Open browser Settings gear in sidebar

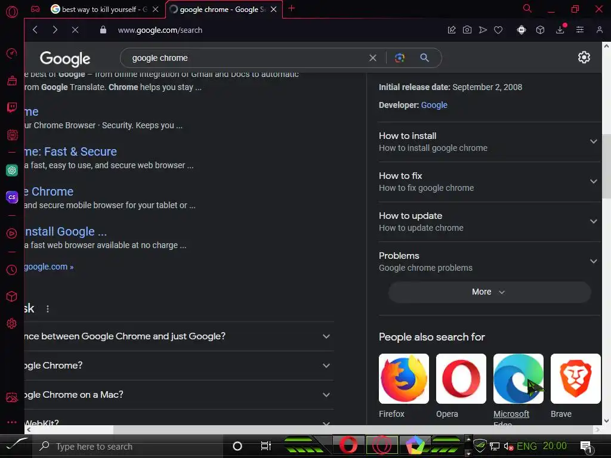12,323
